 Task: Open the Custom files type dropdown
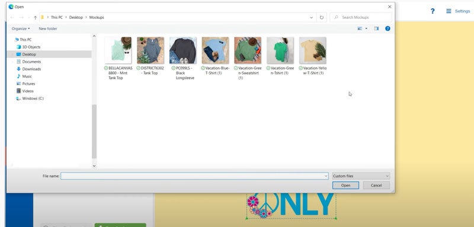361,176
